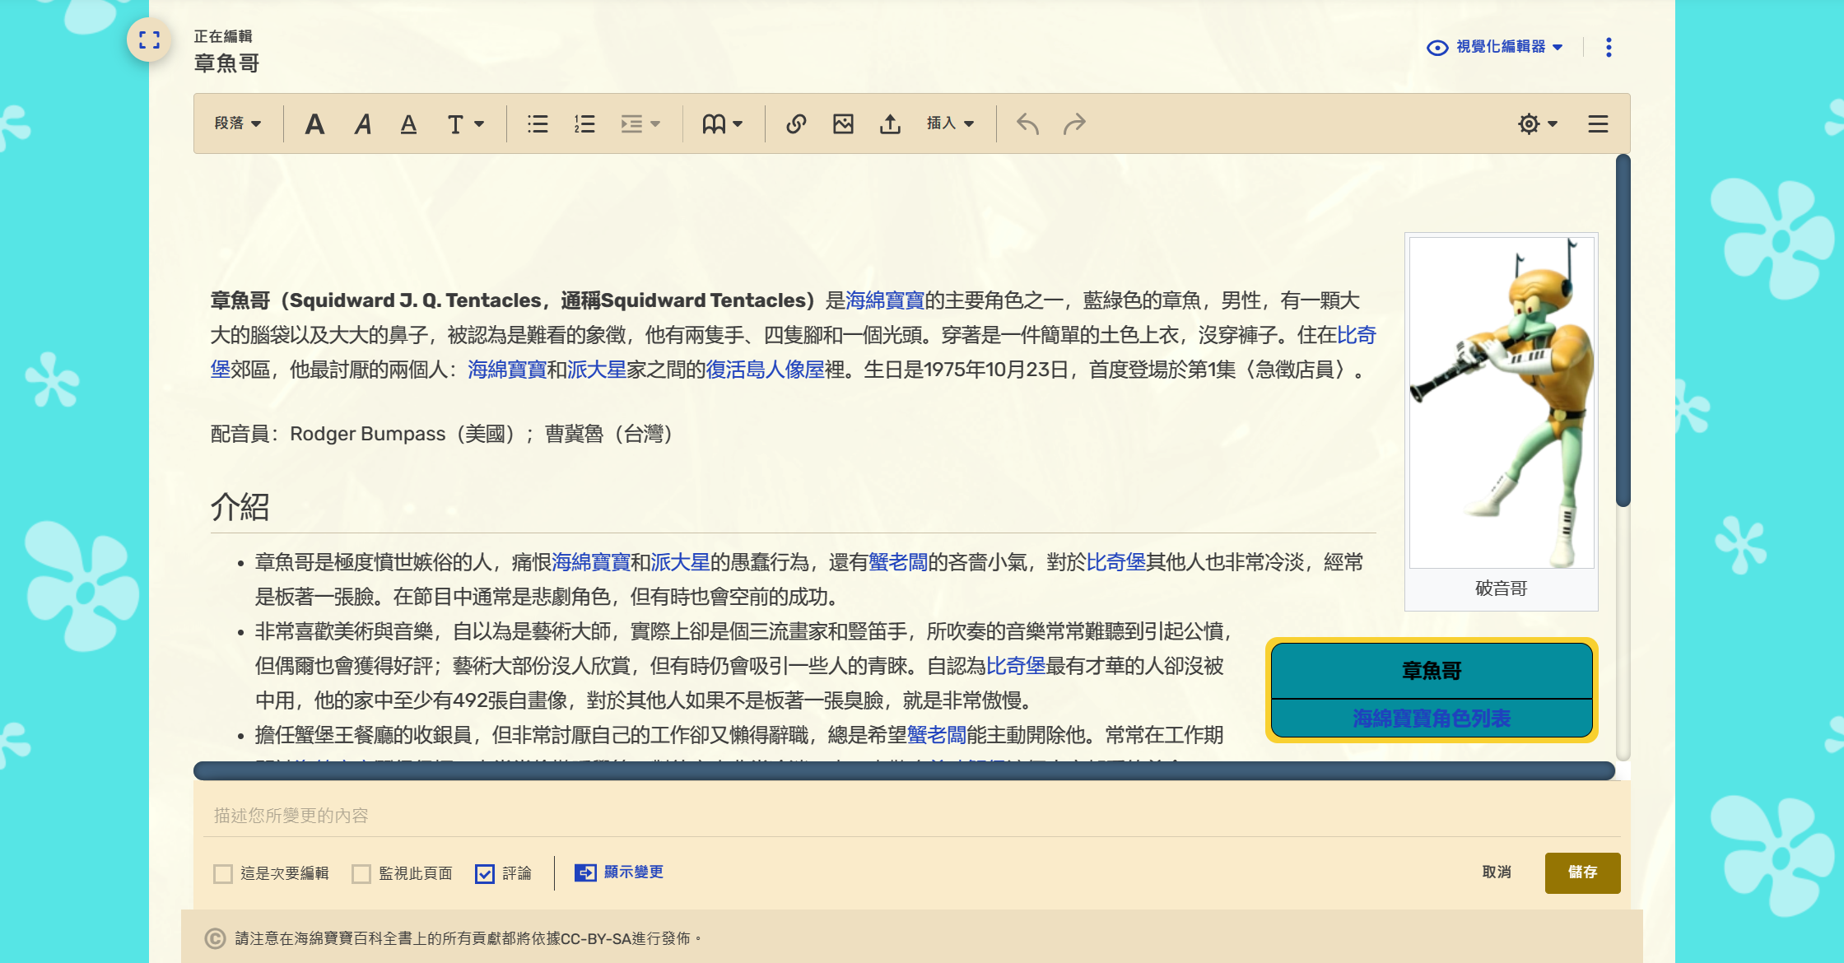Click the underline formatting icon
The image size is (1844, 963).
(x=408, y=124)
